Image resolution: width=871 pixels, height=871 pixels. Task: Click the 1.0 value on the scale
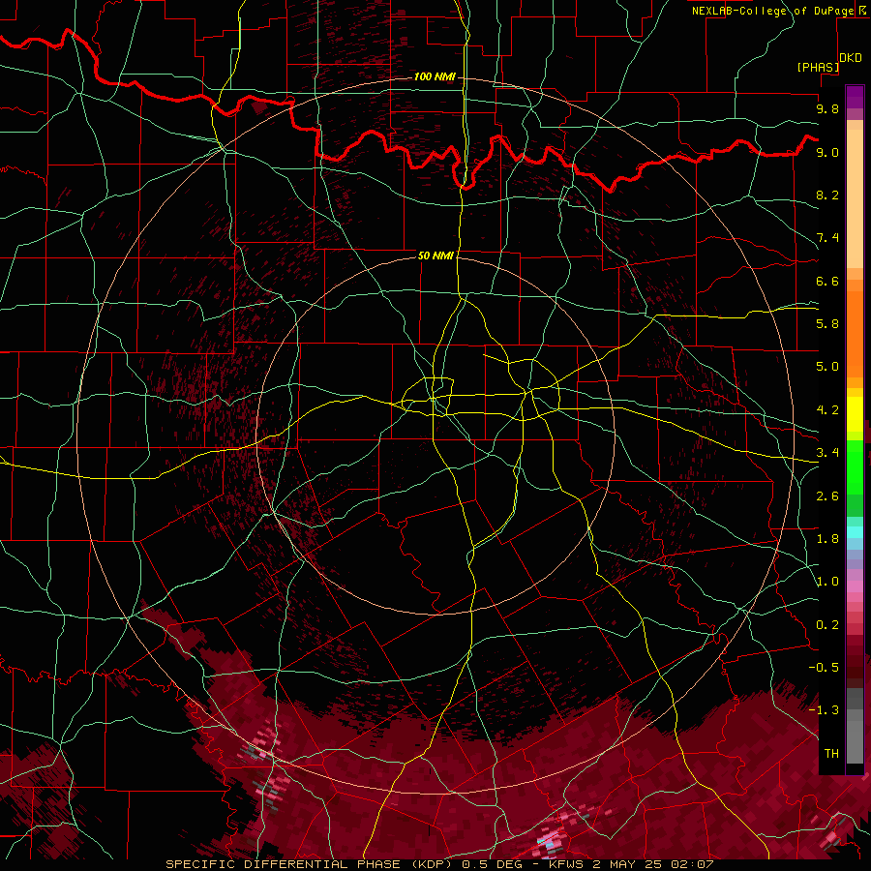click(x=827, y=582)
